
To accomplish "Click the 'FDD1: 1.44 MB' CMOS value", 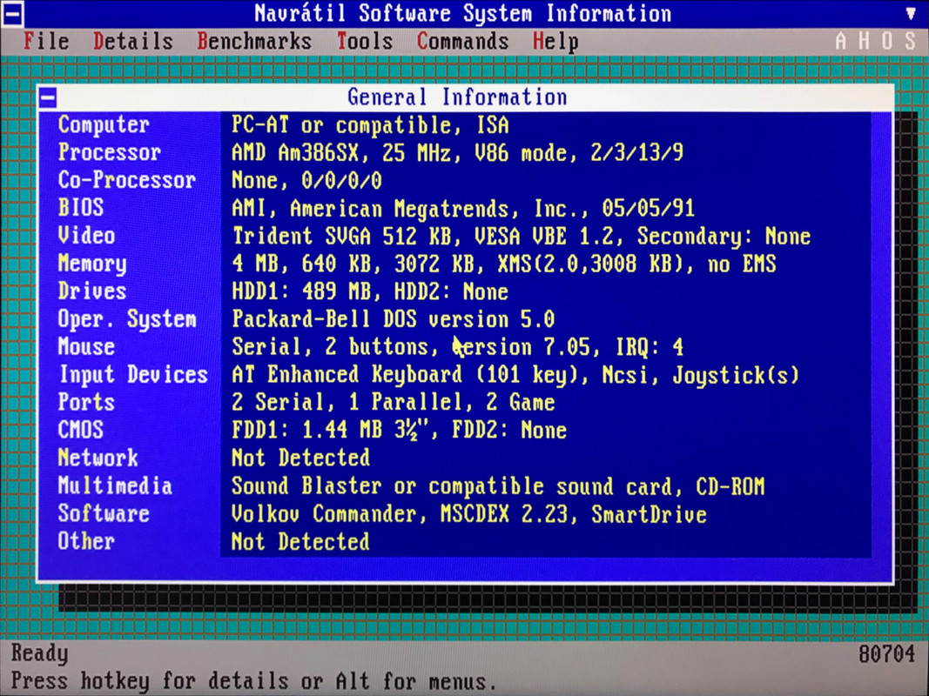I will (x=400, y=431).
